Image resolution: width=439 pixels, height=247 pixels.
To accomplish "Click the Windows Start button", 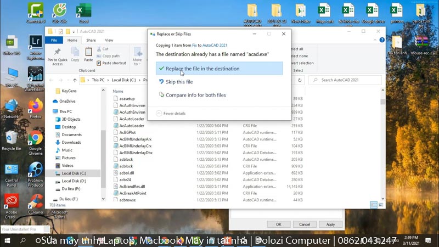I will coord(8,240).
